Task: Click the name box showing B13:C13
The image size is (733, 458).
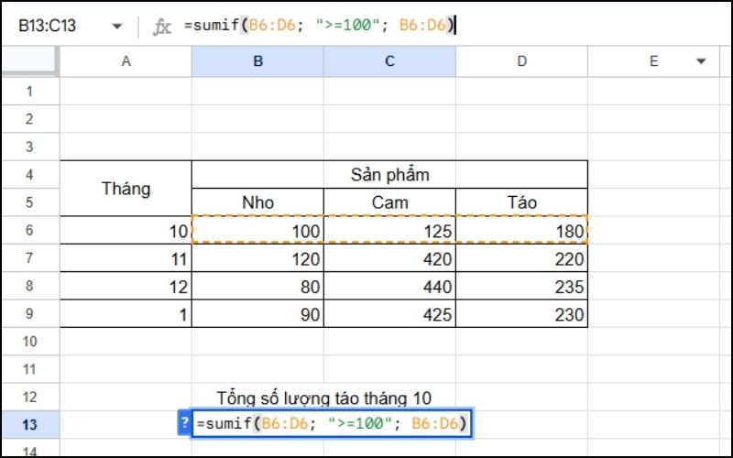Action: pyautogui.click(x=55, y=27)
